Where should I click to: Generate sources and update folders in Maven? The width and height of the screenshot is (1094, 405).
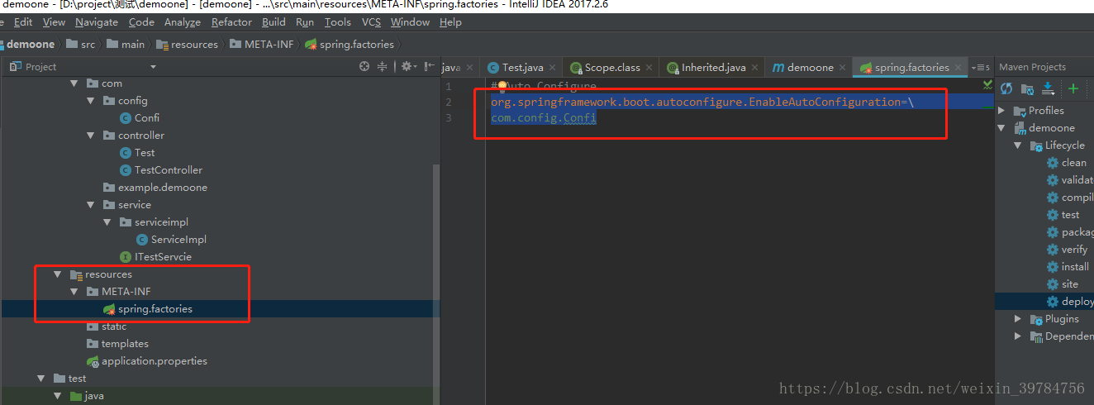1027,88
